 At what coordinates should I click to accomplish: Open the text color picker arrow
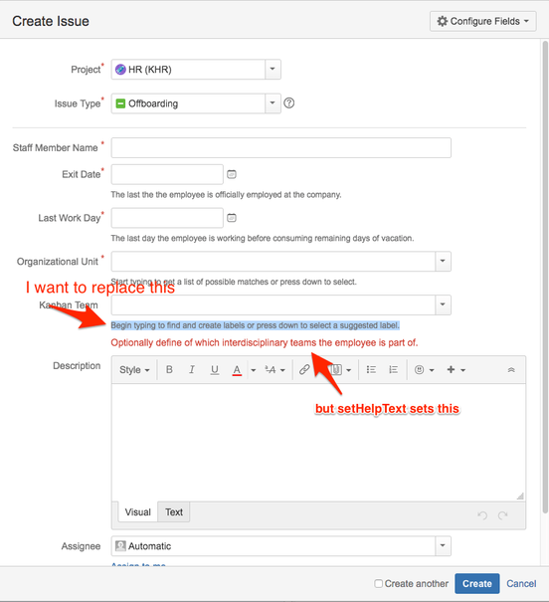(x=254, y=370)
